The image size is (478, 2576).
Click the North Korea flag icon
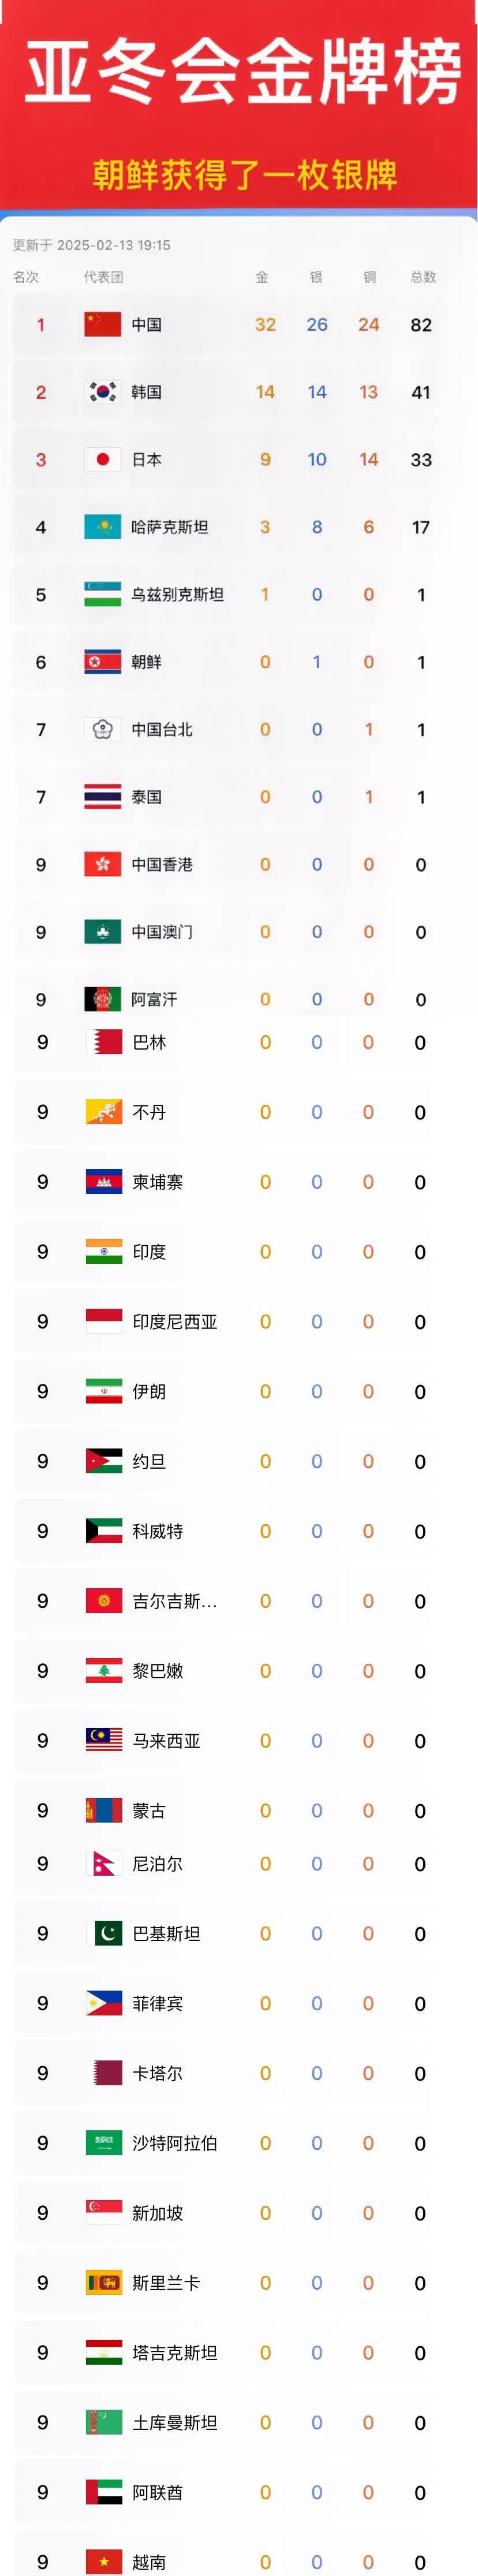click(x=102, y=662)
